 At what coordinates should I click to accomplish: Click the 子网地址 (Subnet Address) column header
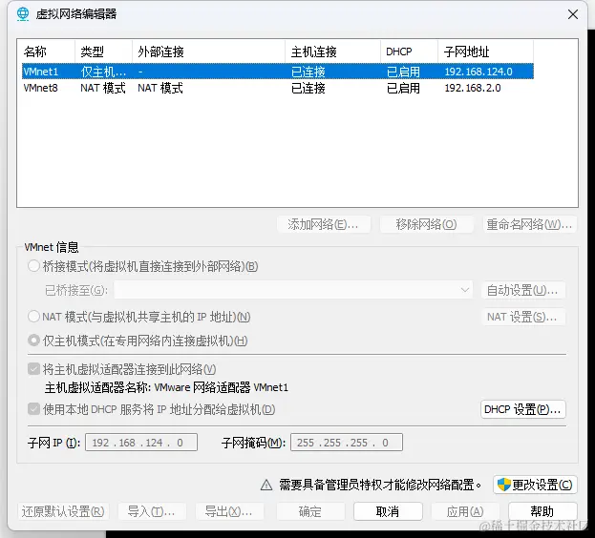[486, 52]
